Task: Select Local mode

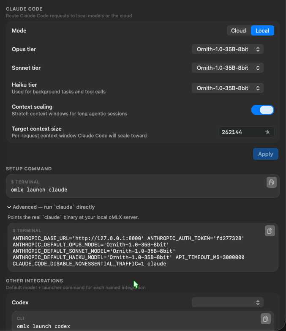Action: [x=262, y=30]
